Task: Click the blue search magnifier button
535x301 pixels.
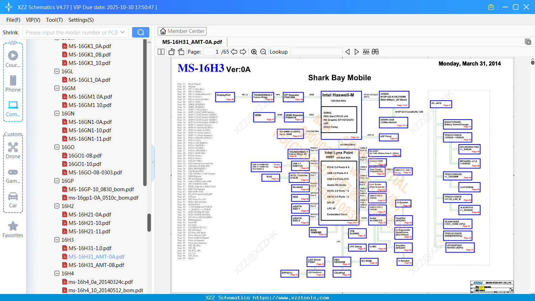Action: (x=141, y=32)
